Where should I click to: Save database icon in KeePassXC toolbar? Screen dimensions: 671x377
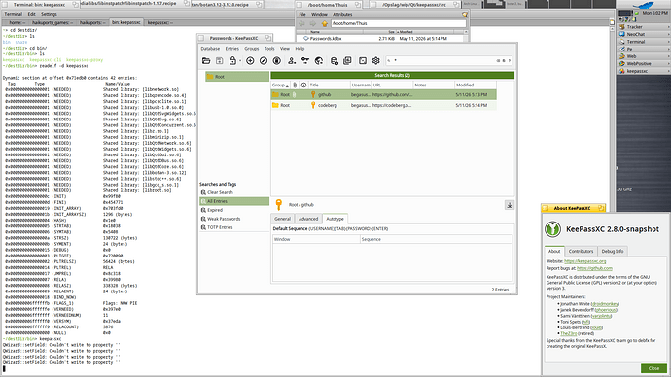(x=219, y=60)
